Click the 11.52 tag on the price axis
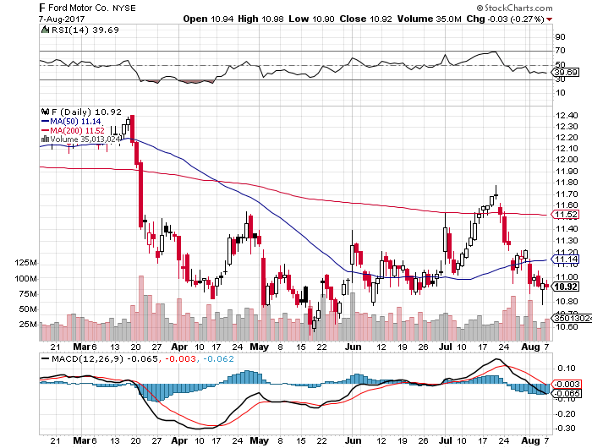The height and width of the screenshot is (448, 592). click(x=567, y=215)
